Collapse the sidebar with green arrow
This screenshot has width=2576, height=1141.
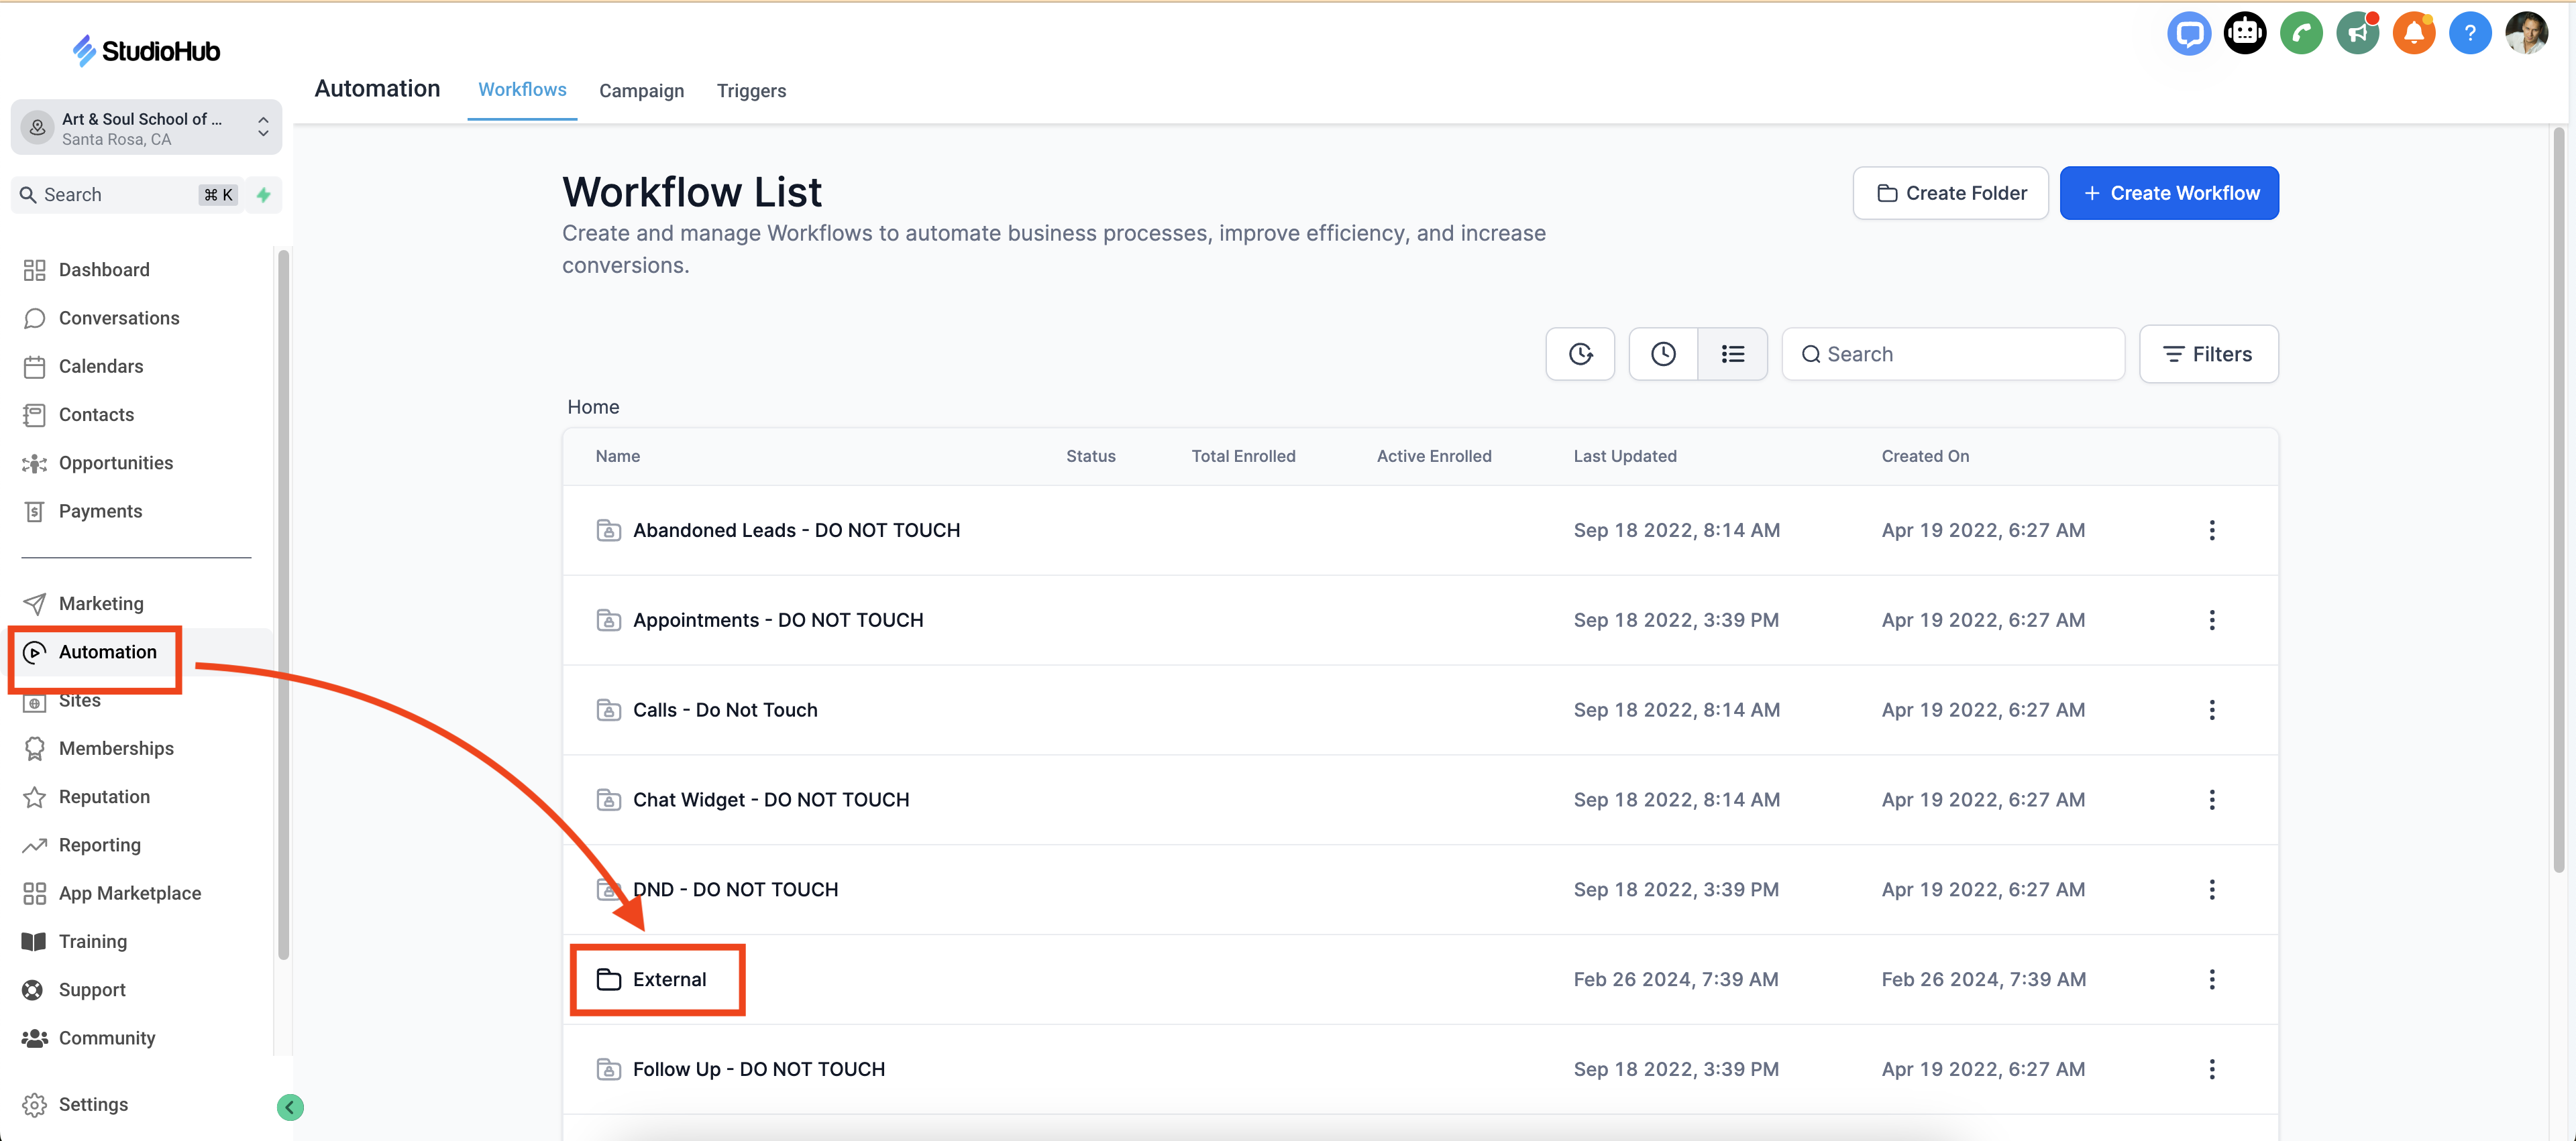[290, 1106]
